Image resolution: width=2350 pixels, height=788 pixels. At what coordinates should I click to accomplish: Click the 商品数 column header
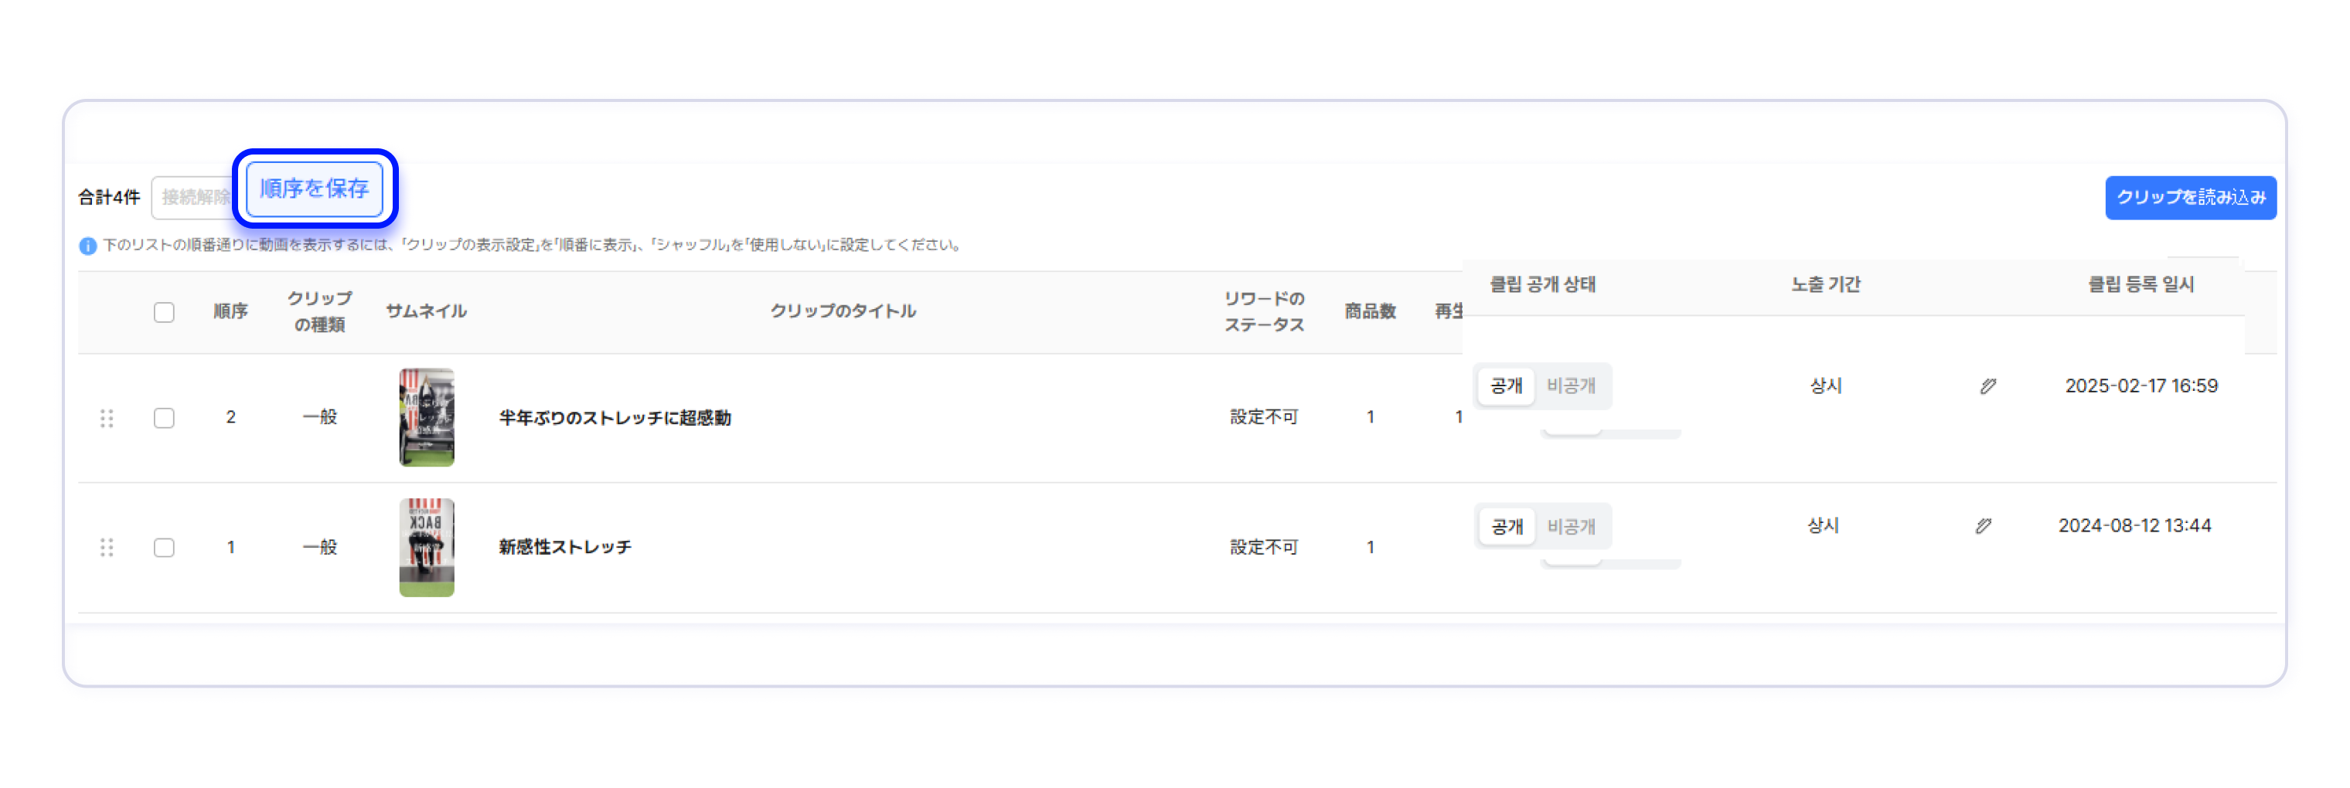1371,312
